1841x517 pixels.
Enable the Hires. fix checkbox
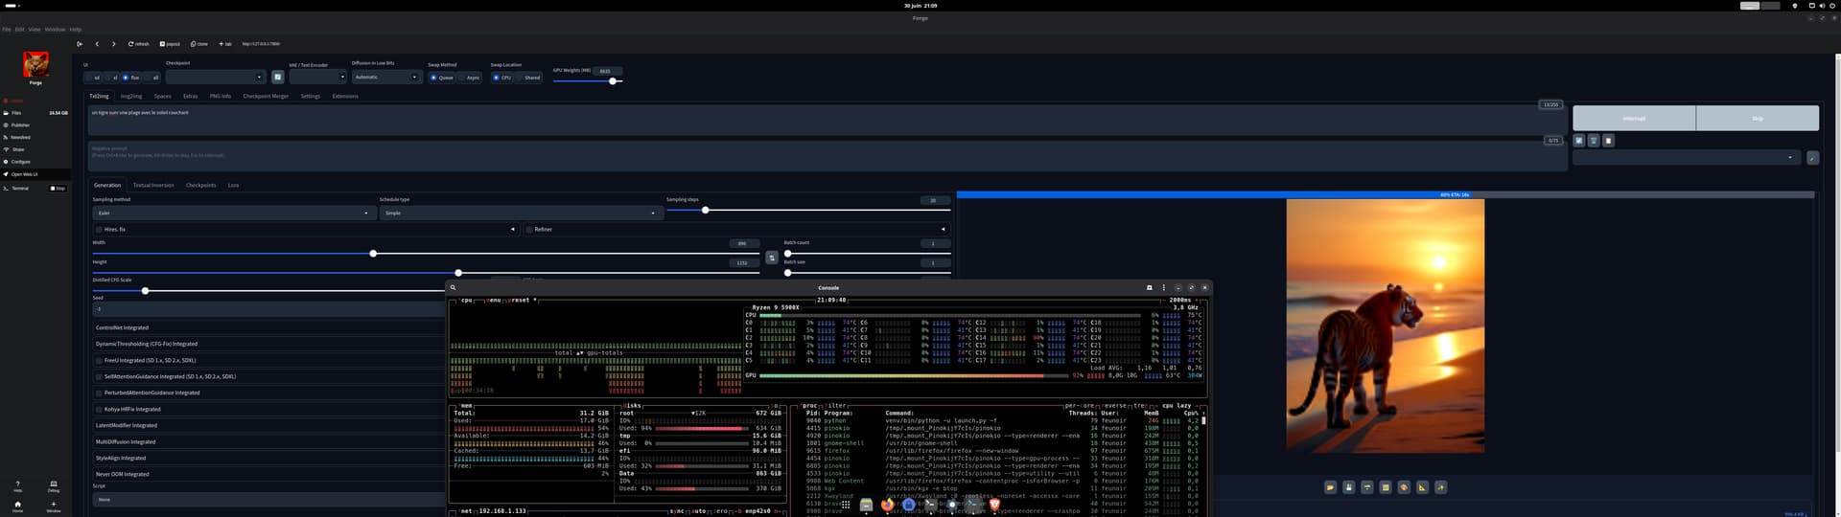(99, 230)
